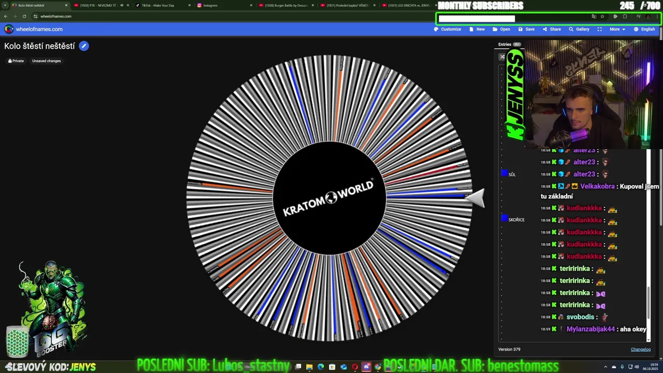Close the Kolo štěstí neštěstí tab
The height and width of the screenshot is (373, 663).
[66, 5]
